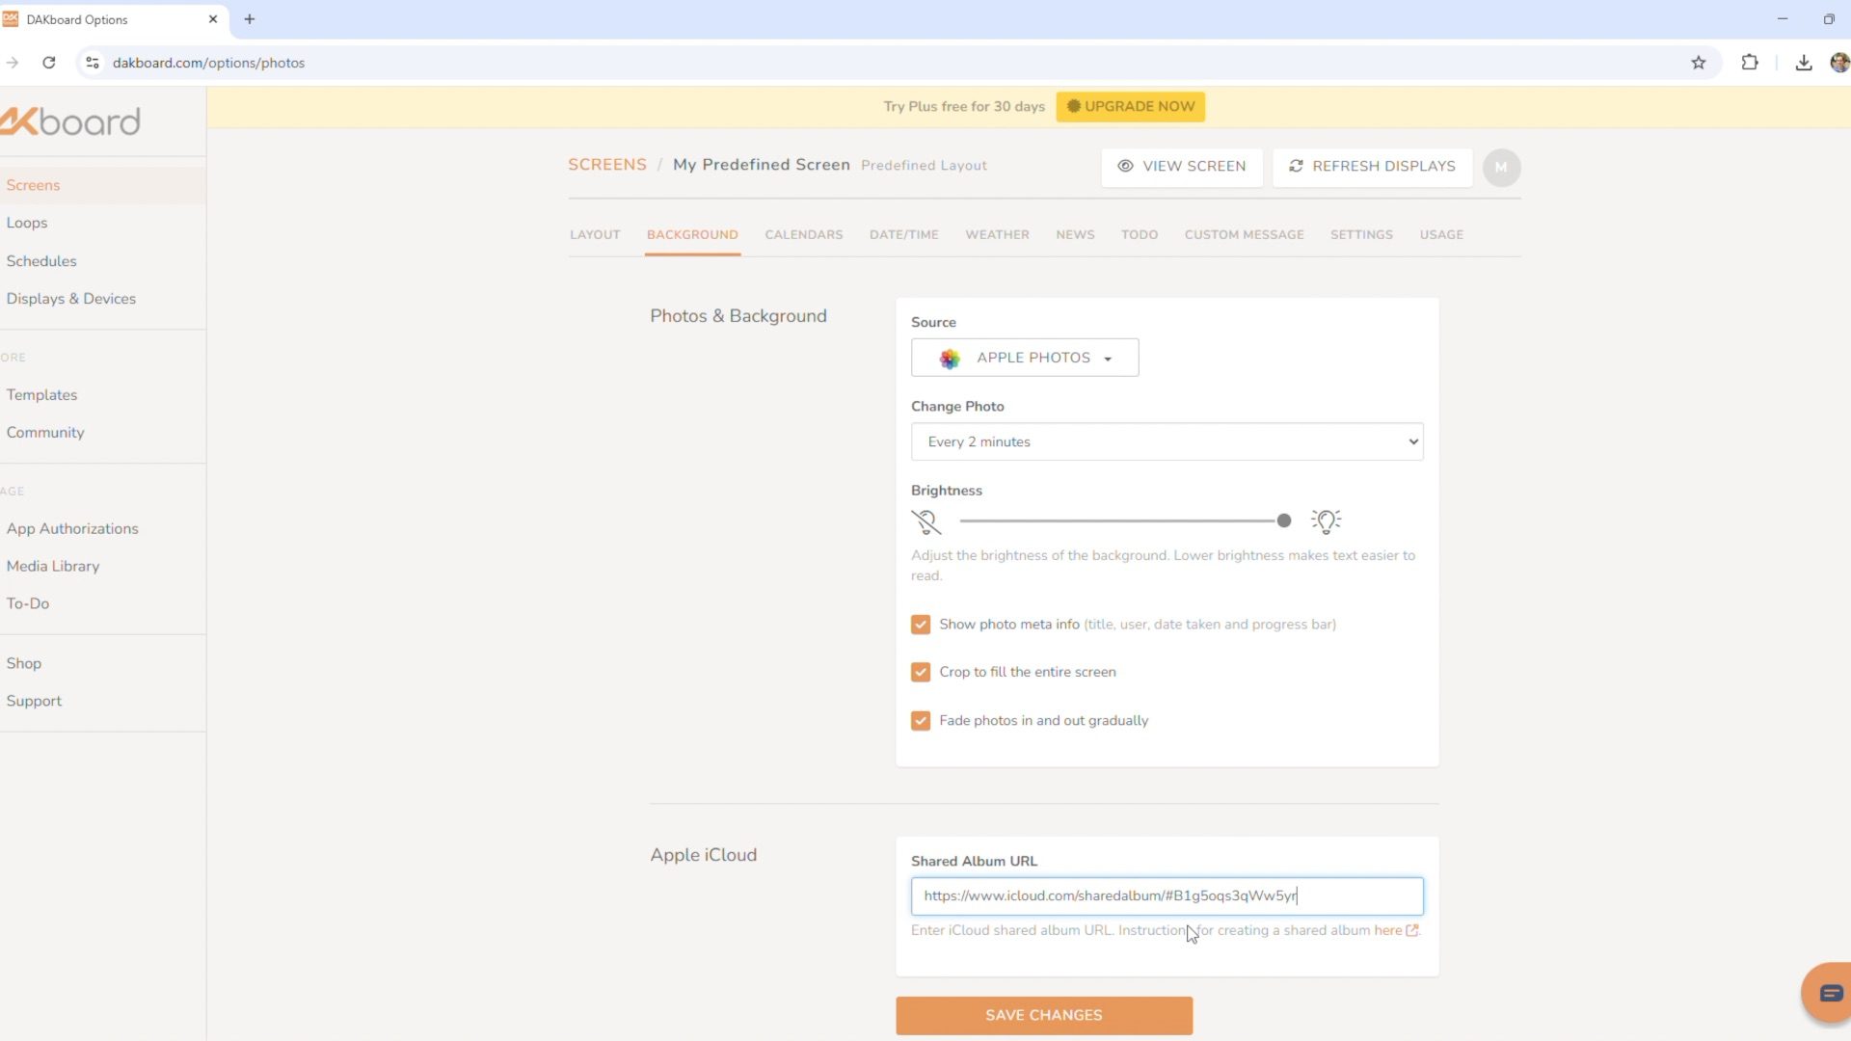
Task: Click the View Screen button
Action: [1182, 166]
